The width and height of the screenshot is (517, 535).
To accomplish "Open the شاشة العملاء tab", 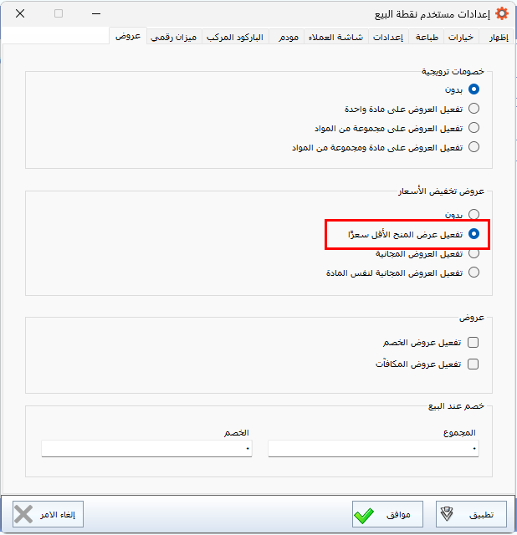I will click(339, 38).
